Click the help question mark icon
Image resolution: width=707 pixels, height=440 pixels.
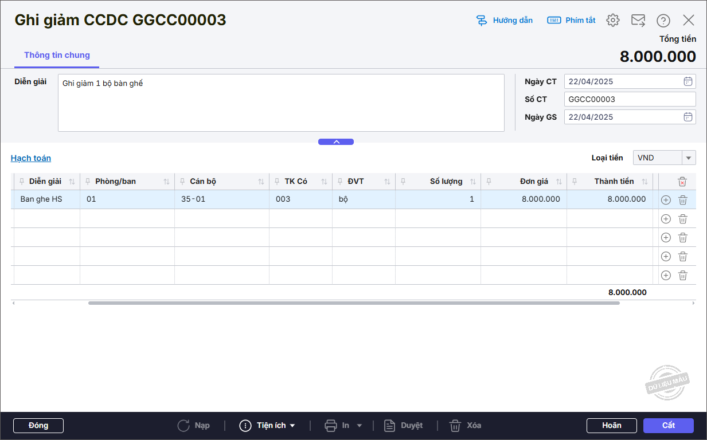[663, 21]
